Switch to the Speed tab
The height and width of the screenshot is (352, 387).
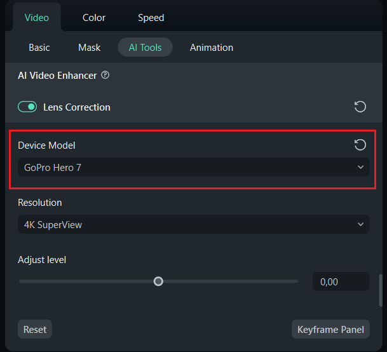pos(151,18)
